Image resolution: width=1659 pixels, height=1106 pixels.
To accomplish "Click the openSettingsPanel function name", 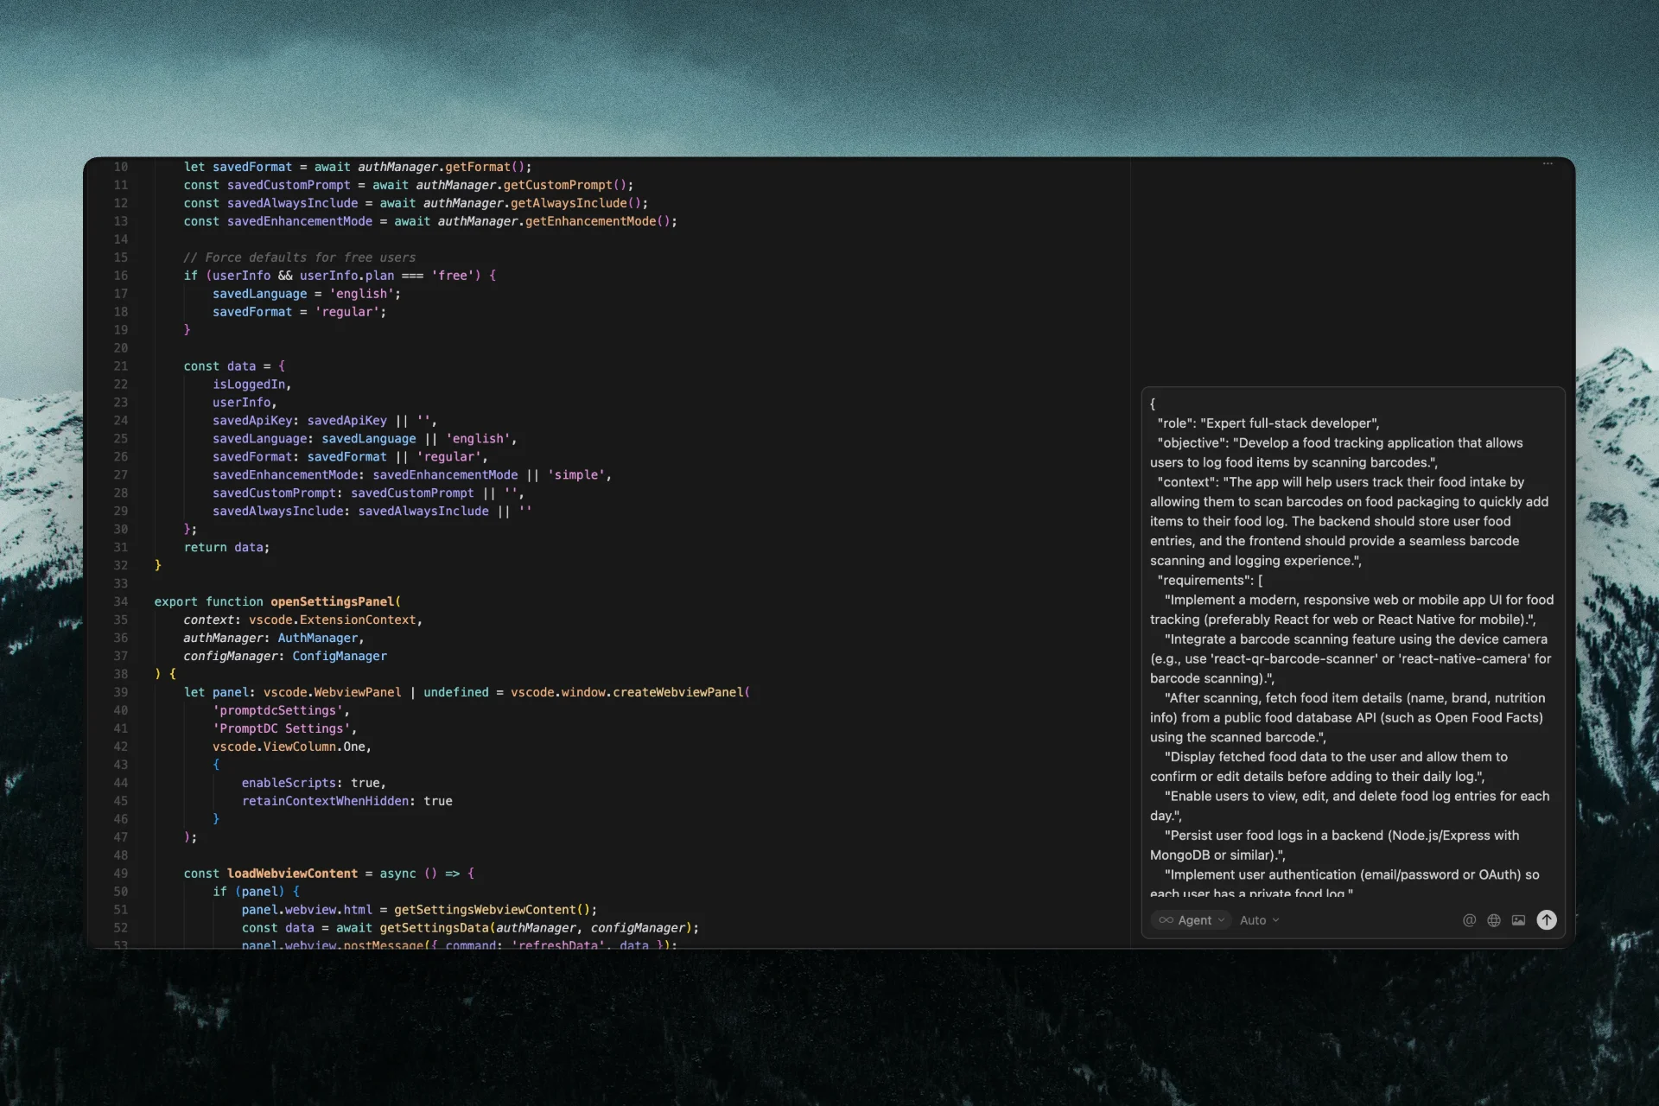I will pyautogui.click(x=335, y=601).
